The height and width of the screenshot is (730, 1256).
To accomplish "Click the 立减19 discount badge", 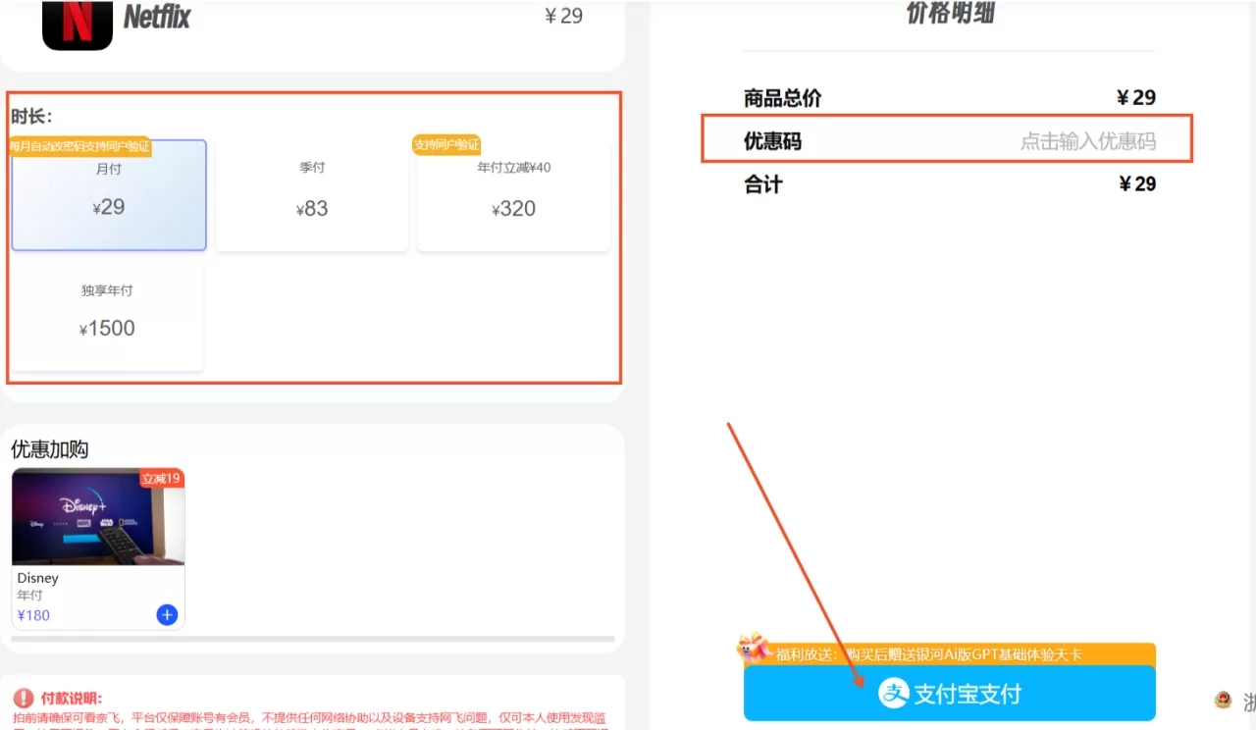I will click(x=162, y=479).
